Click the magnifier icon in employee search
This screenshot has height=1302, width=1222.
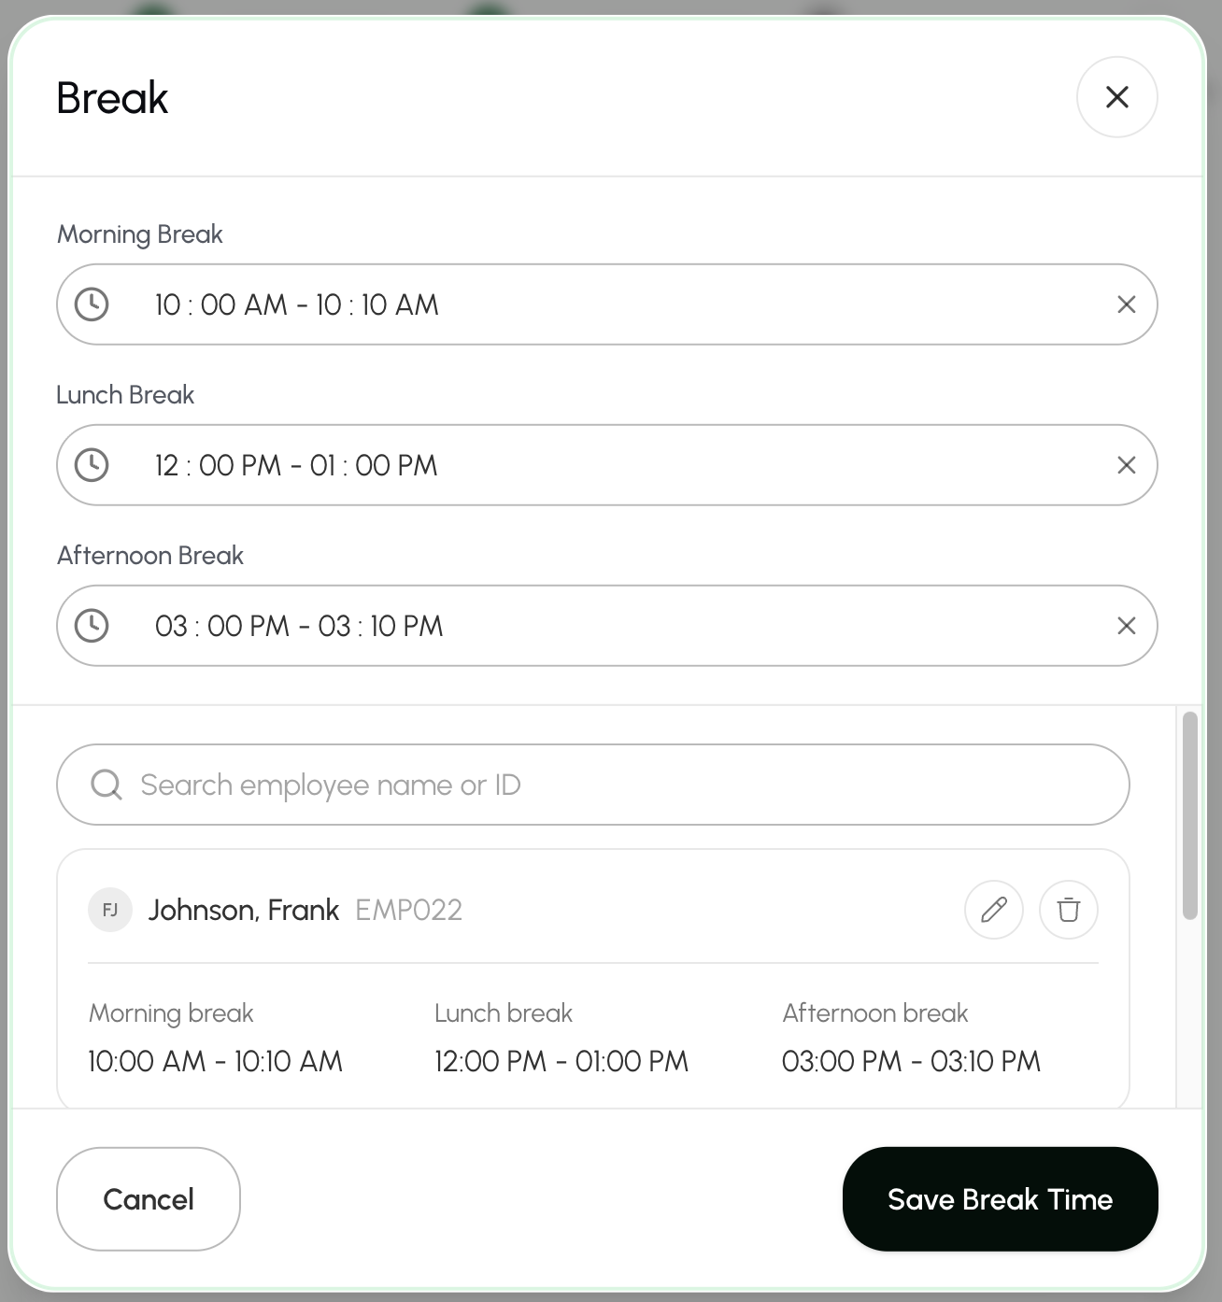(107, 785)
